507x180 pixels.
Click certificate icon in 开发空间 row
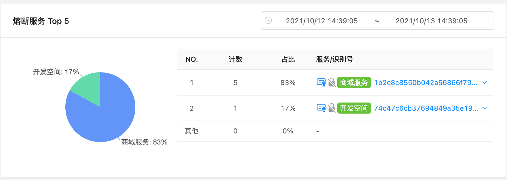click(x=321, y=108)
